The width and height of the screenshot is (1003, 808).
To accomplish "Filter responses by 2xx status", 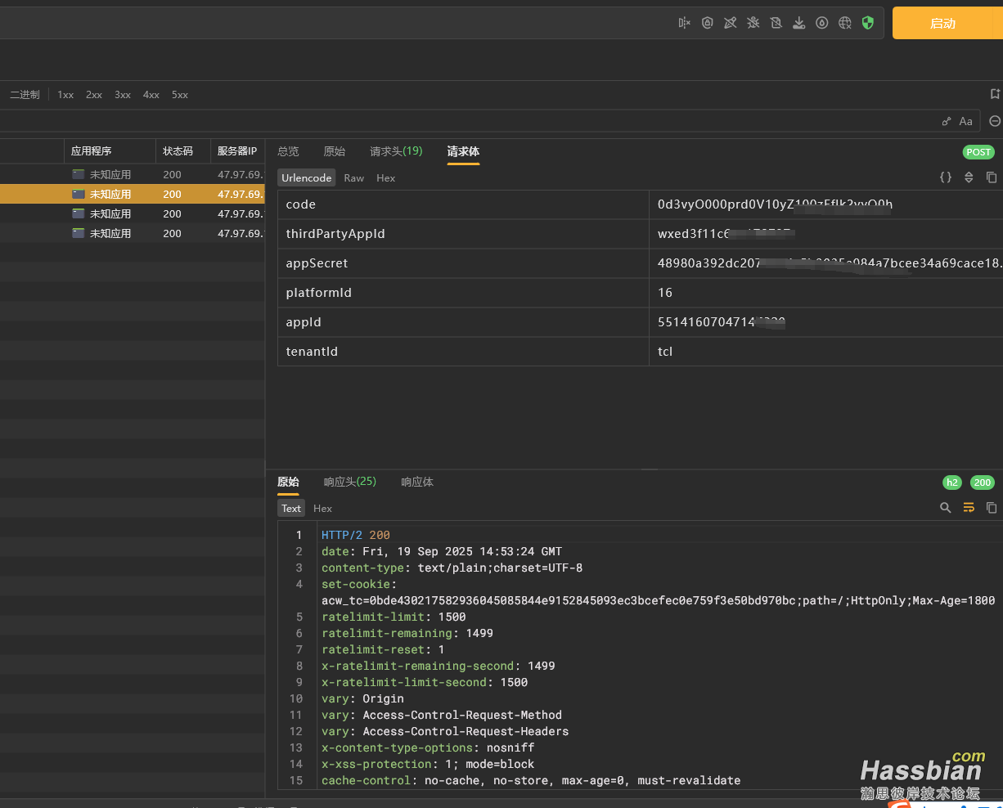I will 94,95.
